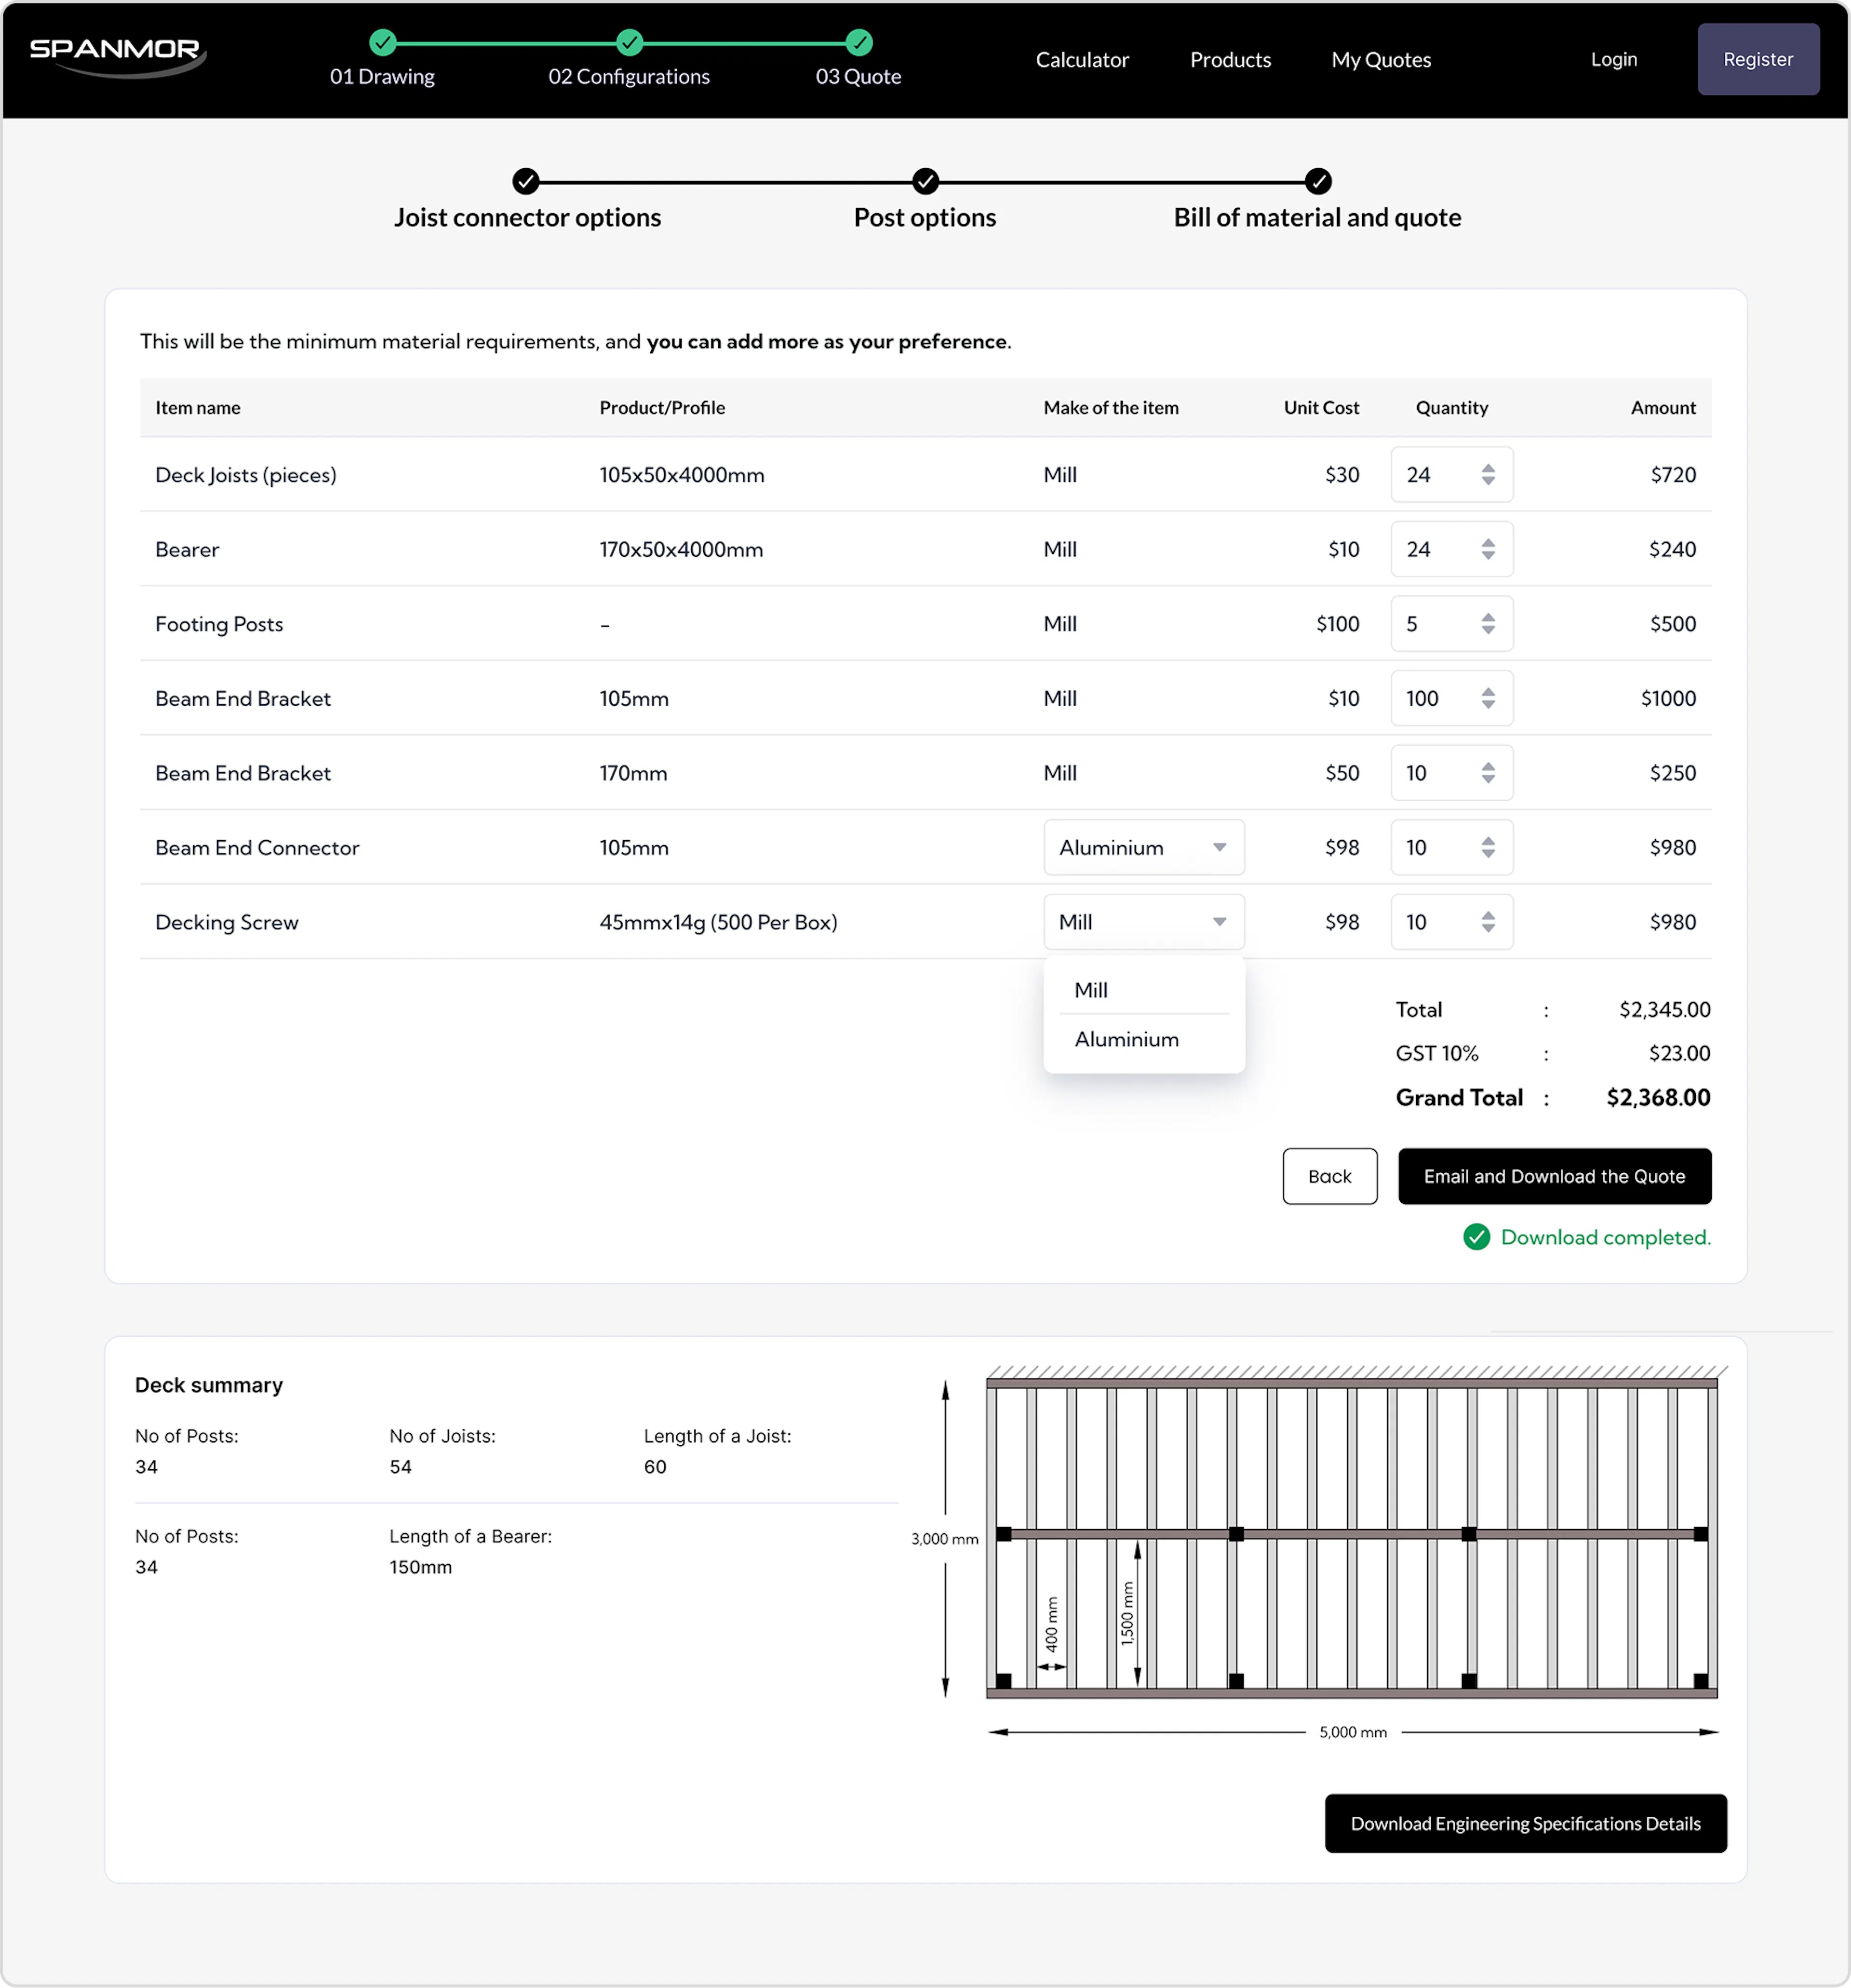1851x1988 pixels.
Task: Click the Back button
Action: 1329,1176
